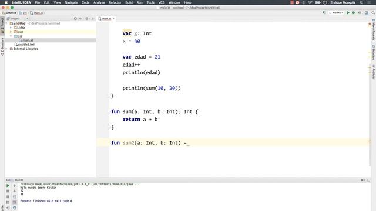The image size is (376, 211).
Task: Toggle the 1: Project tool window tab
Action: pyautogui.click(x=2, y=25)
